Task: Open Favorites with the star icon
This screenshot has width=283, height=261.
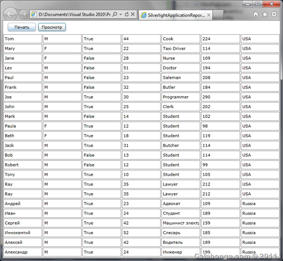Action: click(x=265, y=15)
